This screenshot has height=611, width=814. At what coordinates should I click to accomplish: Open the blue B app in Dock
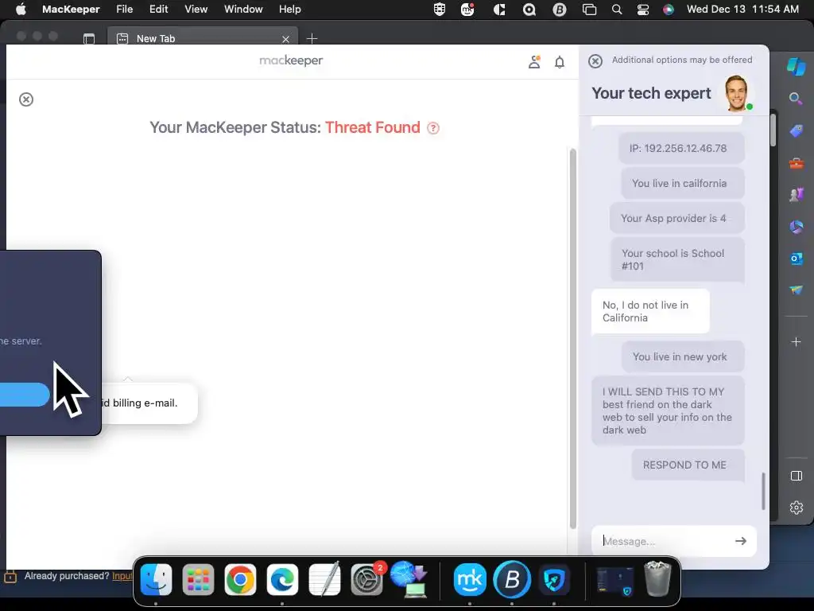512,579
